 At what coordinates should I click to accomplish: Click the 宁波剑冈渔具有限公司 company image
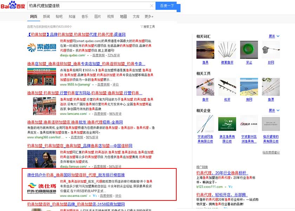(x=205, y=124)
